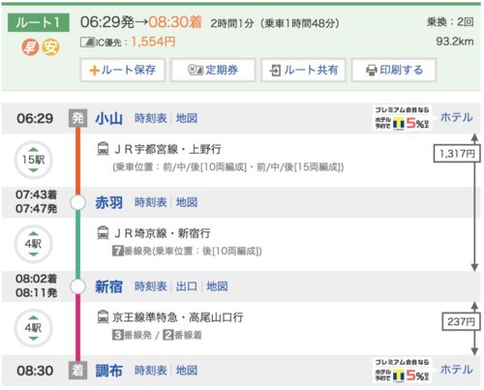Click the ルート保存 save route button

(x=123, y=70)
